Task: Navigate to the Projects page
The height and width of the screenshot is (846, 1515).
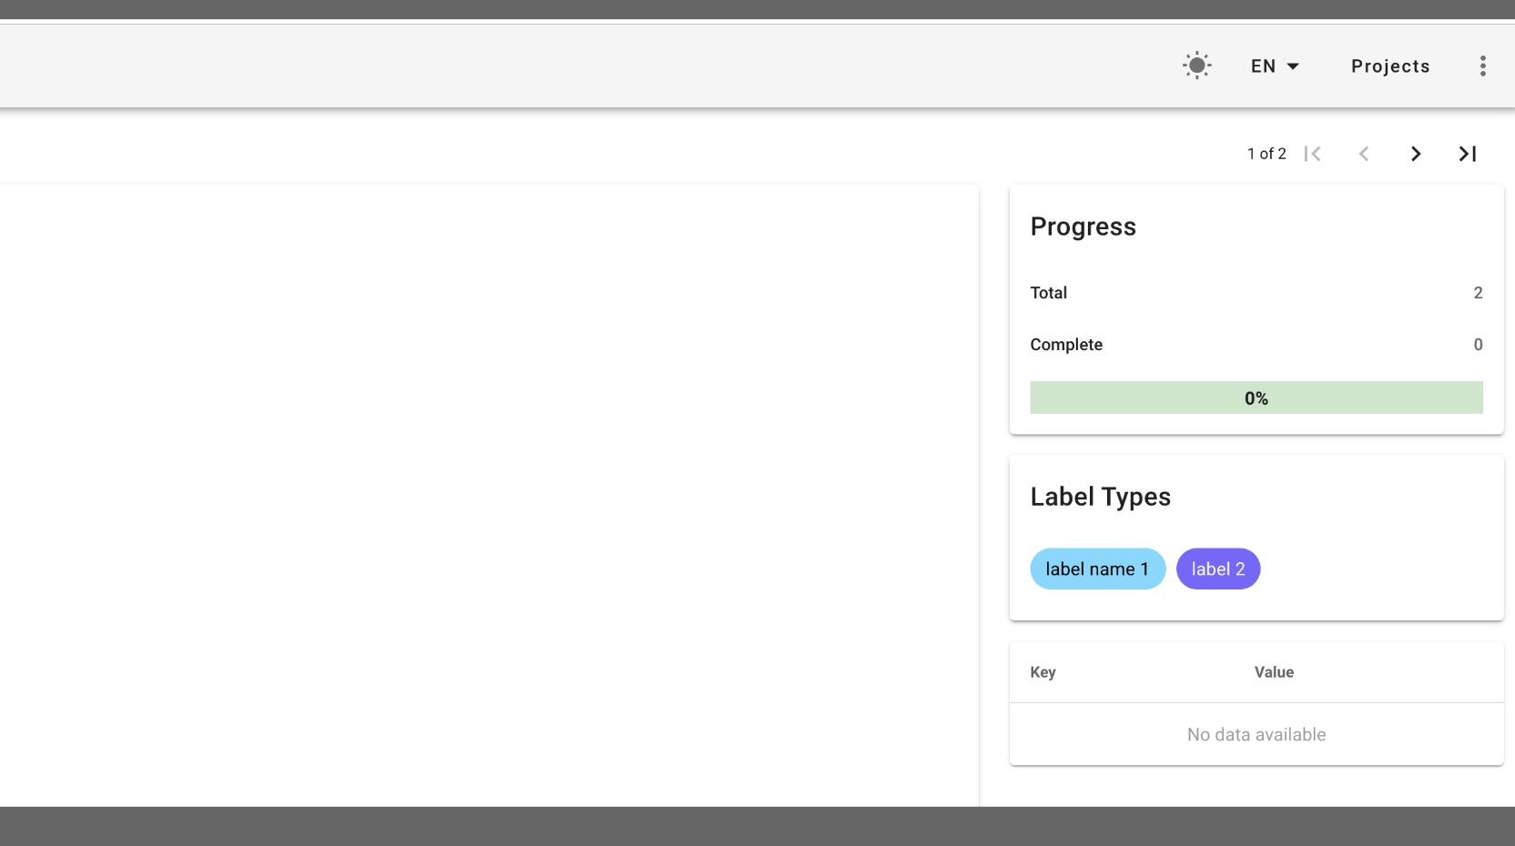Action: [x=1390, y=65]
